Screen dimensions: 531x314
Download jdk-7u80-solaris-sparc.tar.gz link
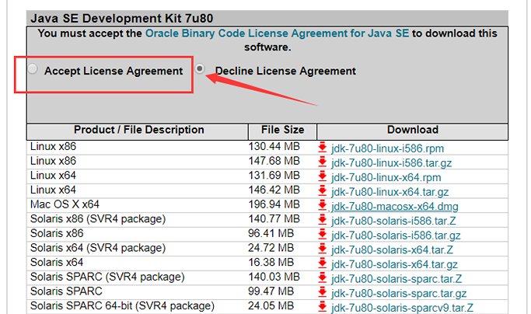399,293
